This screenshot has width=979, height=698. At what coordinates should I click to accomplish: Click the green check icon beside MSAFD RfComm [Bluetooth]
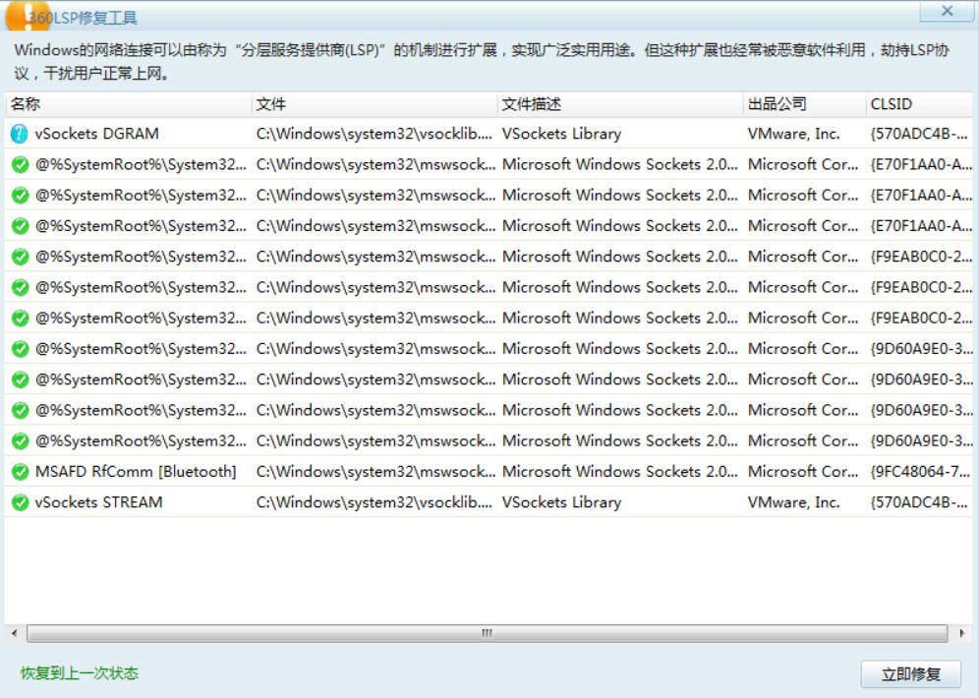pos(20,471)
